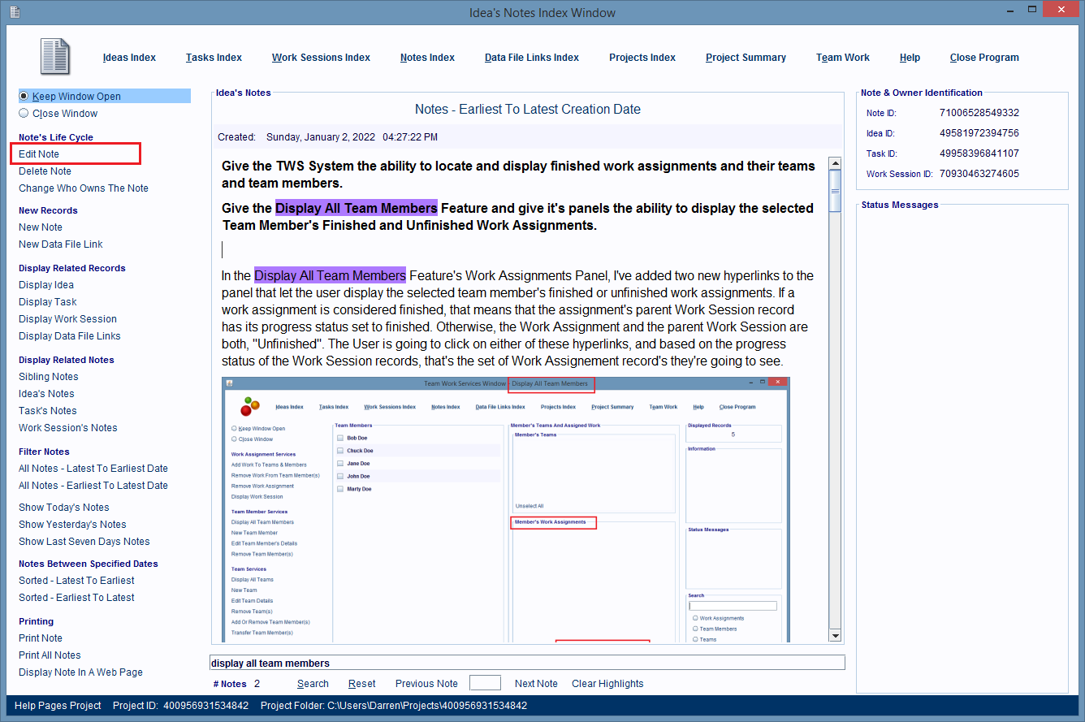This screenshot has height=722, width=1085.
Task: Click the Project ID in status bar
Action: click(x=180, y=706)
